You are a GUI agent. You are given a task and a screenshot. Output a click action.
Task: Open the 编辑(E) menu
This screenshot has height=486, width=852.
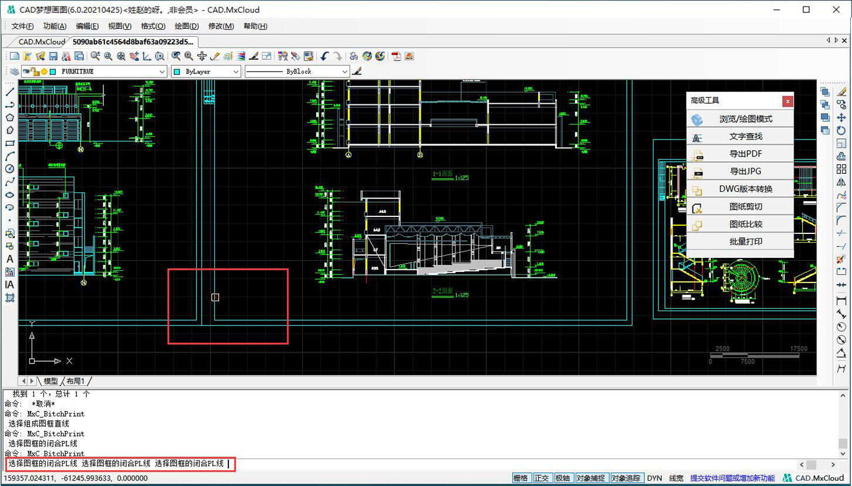point(87,26)
